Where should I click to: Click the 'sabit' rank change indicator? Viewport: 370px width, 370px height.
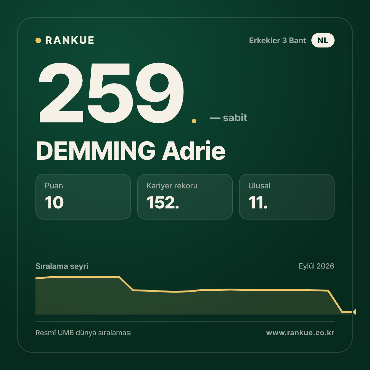pyautogui.click(x=229, y=117)
